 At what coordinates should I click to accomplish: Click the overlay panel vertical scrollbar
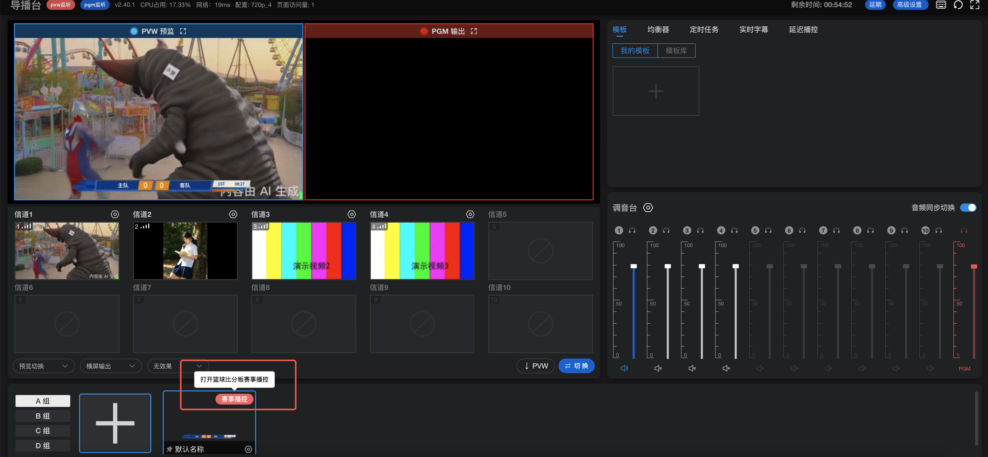point(976,419)
